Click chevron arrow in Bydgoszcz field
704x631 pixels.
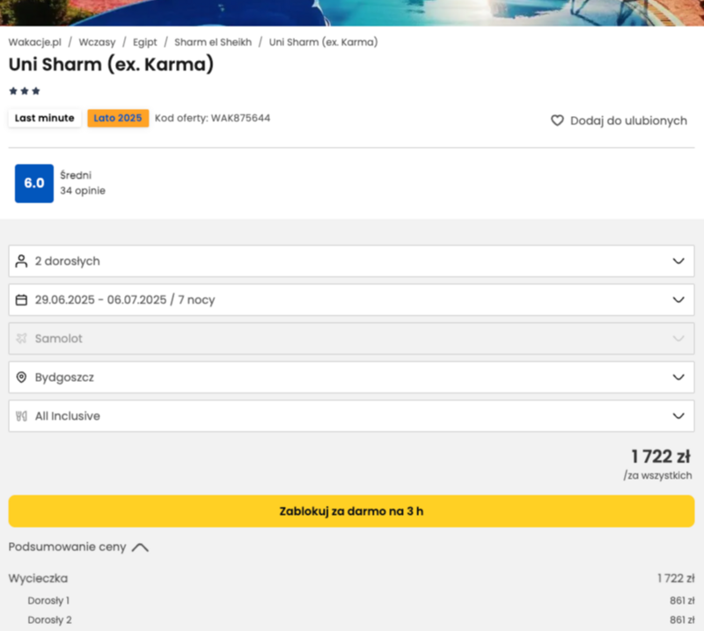pos(678,378)
